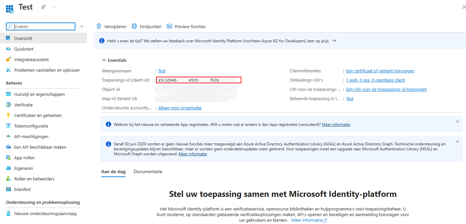Click the Nieuwe ondersteuningsaanvraag person icon

tap(9, 213)
